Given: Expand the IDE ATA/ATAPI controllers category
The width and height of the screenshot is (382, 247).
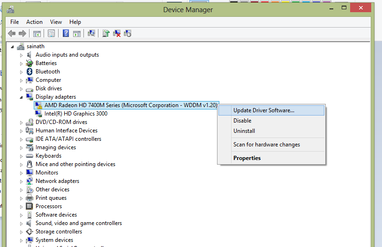Looking at the screenshot, I should (21, 139).
